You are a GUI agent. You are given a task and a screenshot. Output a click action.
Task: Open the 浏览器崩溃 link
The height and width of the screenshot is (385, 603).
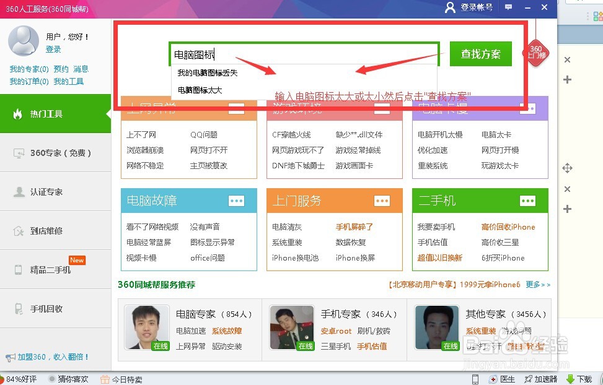(x=145, y=150)
